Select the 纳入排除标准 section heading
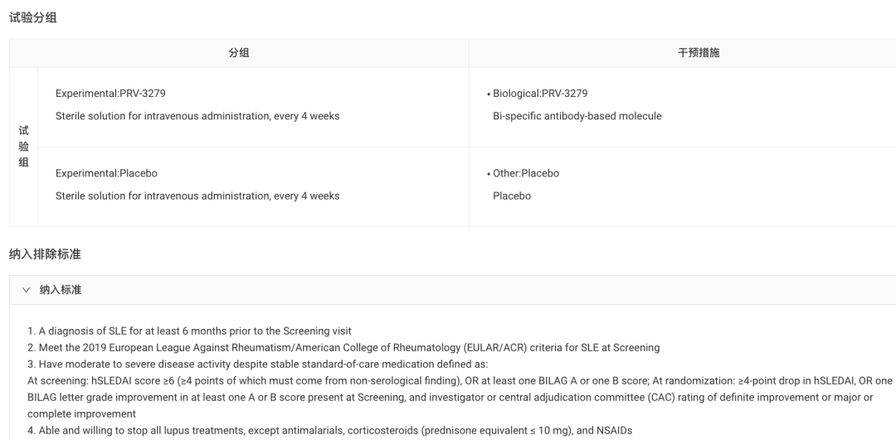Screen dimensions: 896x440 pos(45,254)
